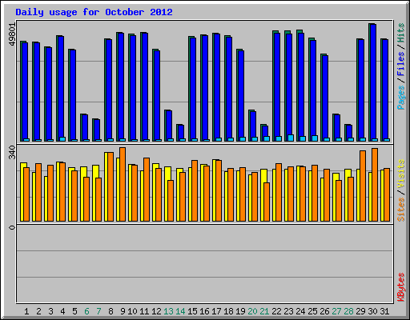This screenshot has height=320, width=410.
Task: Click day 17 on the x-axis
Action: pyautogui.click(x=216, y=311)
